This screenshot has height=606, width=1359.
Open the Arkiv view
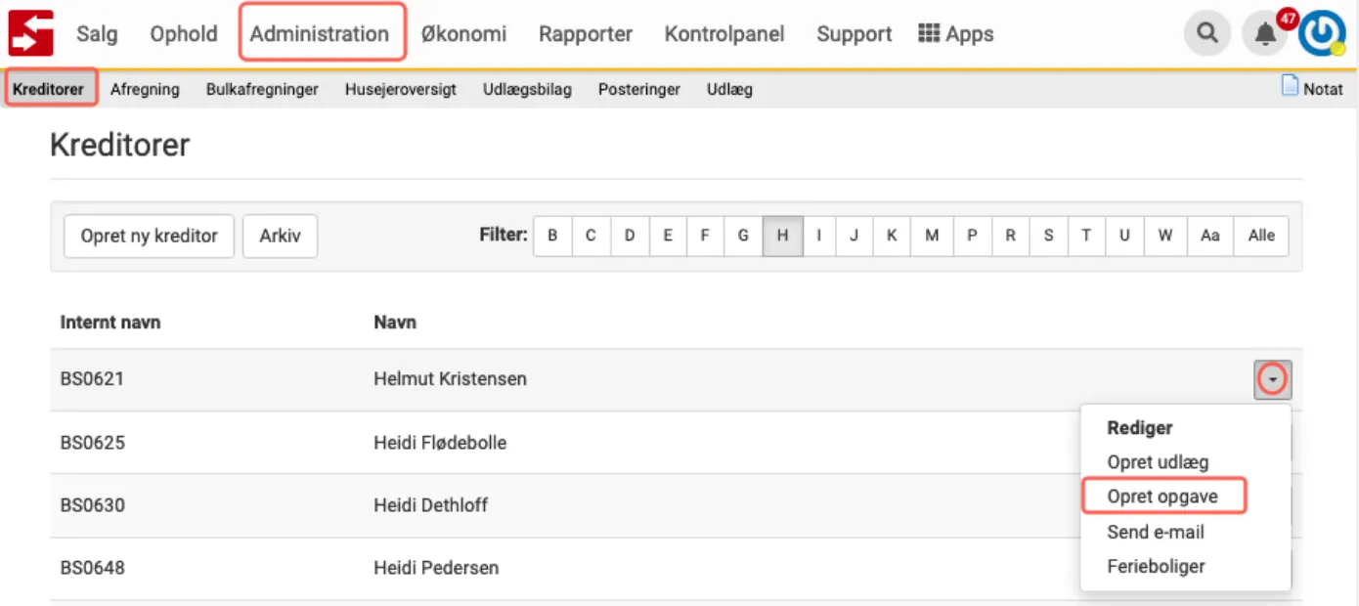coord(280,236)
